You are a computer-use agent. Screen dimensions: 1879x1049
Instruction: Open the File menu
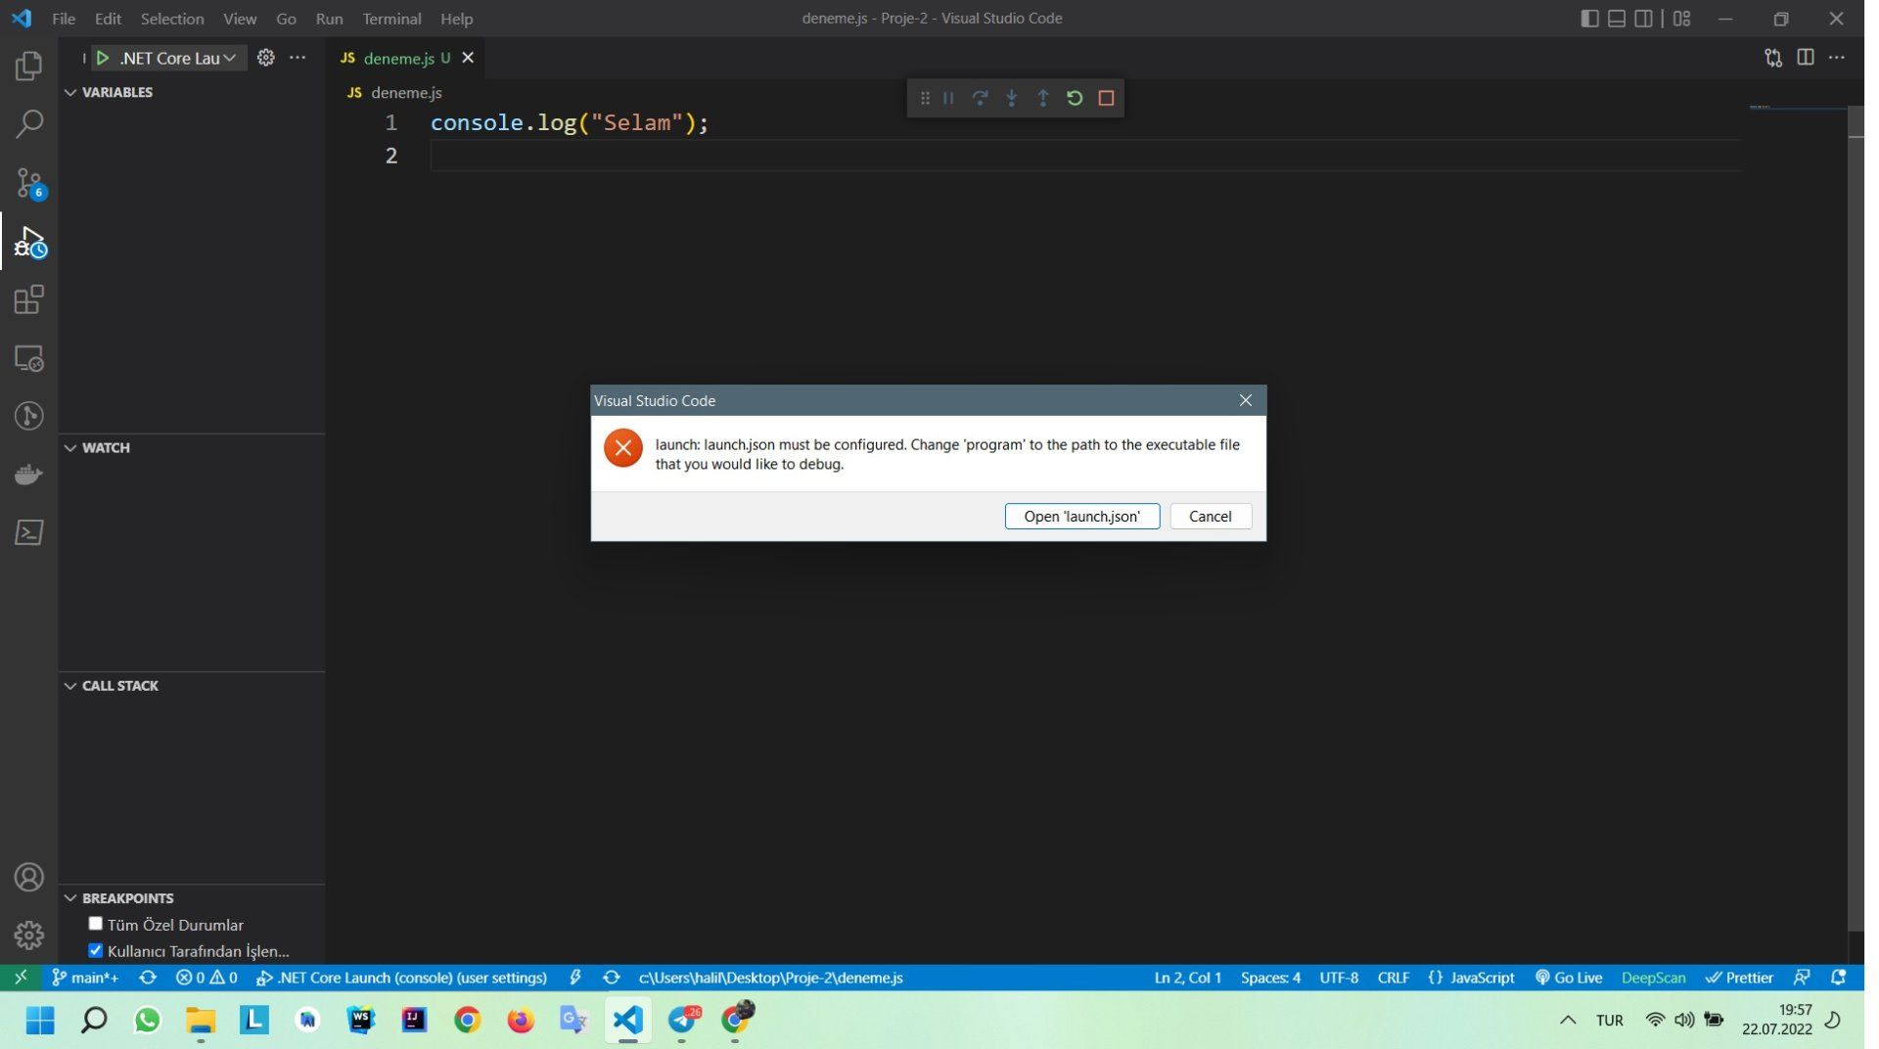64,19
